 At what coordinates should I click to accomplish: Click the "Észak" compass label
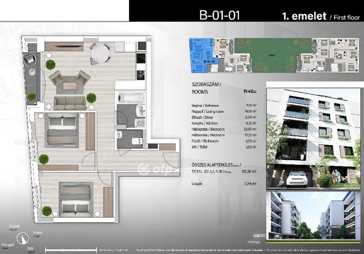15,226
